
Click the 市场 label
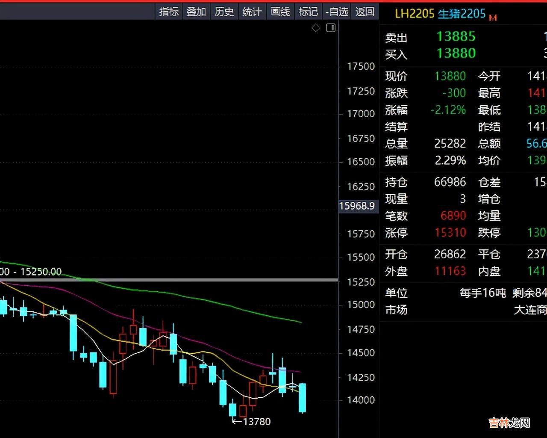coord(396,310)
